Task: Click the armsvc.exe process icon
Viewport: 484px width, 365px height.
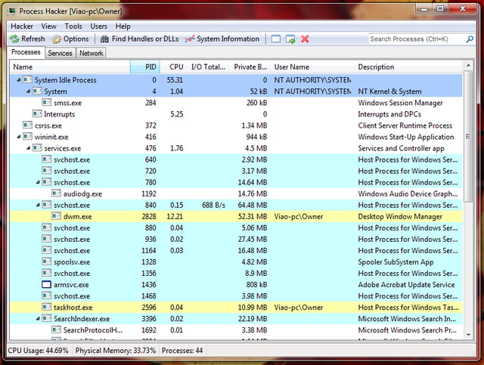Action: (46, 284)
